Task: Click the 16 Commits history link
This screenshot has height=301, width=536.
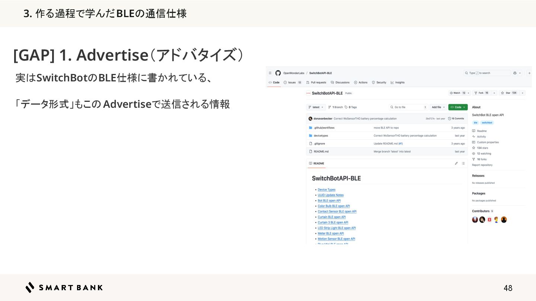Action: [x=456, y=119]
